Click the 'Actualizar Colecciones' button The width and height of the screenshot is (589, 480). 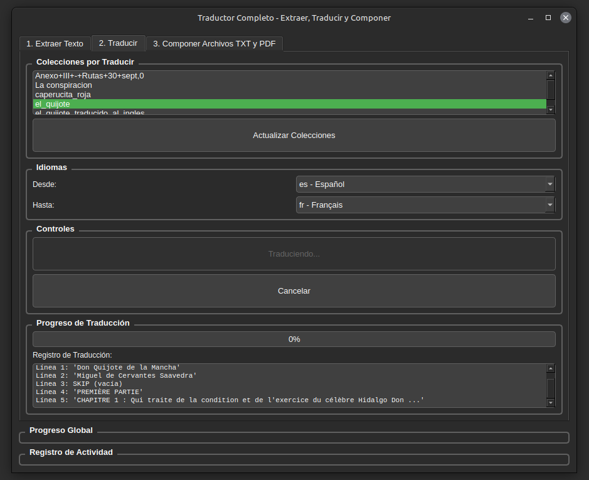[294, 136]
